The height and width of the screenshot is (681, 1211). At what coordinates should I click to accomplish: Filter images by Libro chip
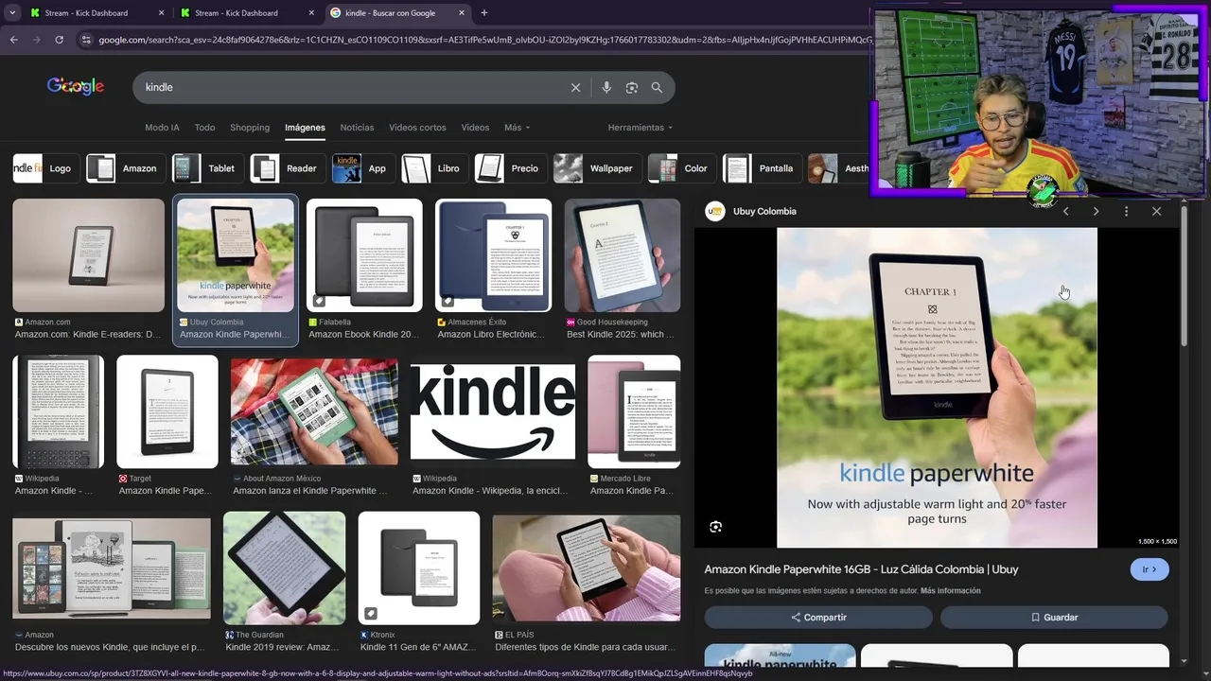click(x=434, y=168)
